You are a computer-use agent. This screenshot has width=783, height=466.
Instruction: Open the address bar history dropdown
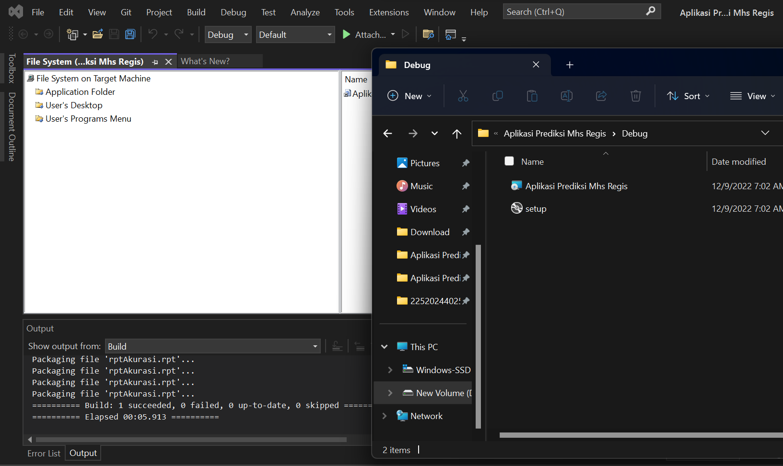[765, 133]
